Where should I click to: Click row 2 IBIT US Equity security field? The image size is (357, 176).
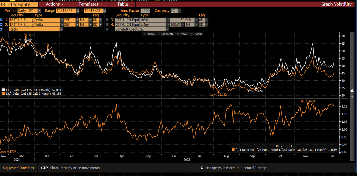tap(21, 24)
